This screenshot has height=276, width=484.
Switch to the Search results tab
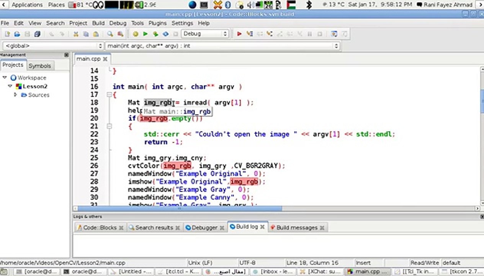click(154, 228)
